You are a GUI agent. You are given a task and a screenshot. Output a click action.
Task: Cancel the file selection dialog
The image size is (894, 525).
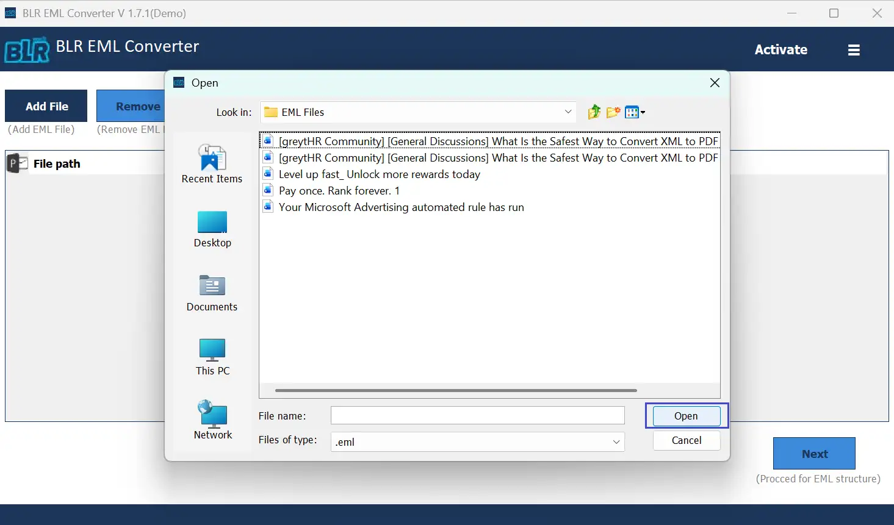(x=686, y=440)
